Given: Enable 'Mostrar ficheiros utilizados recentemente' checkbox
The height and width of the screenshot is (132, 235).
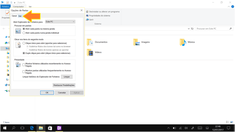Looking at the screenshot, I should (24, 65).
